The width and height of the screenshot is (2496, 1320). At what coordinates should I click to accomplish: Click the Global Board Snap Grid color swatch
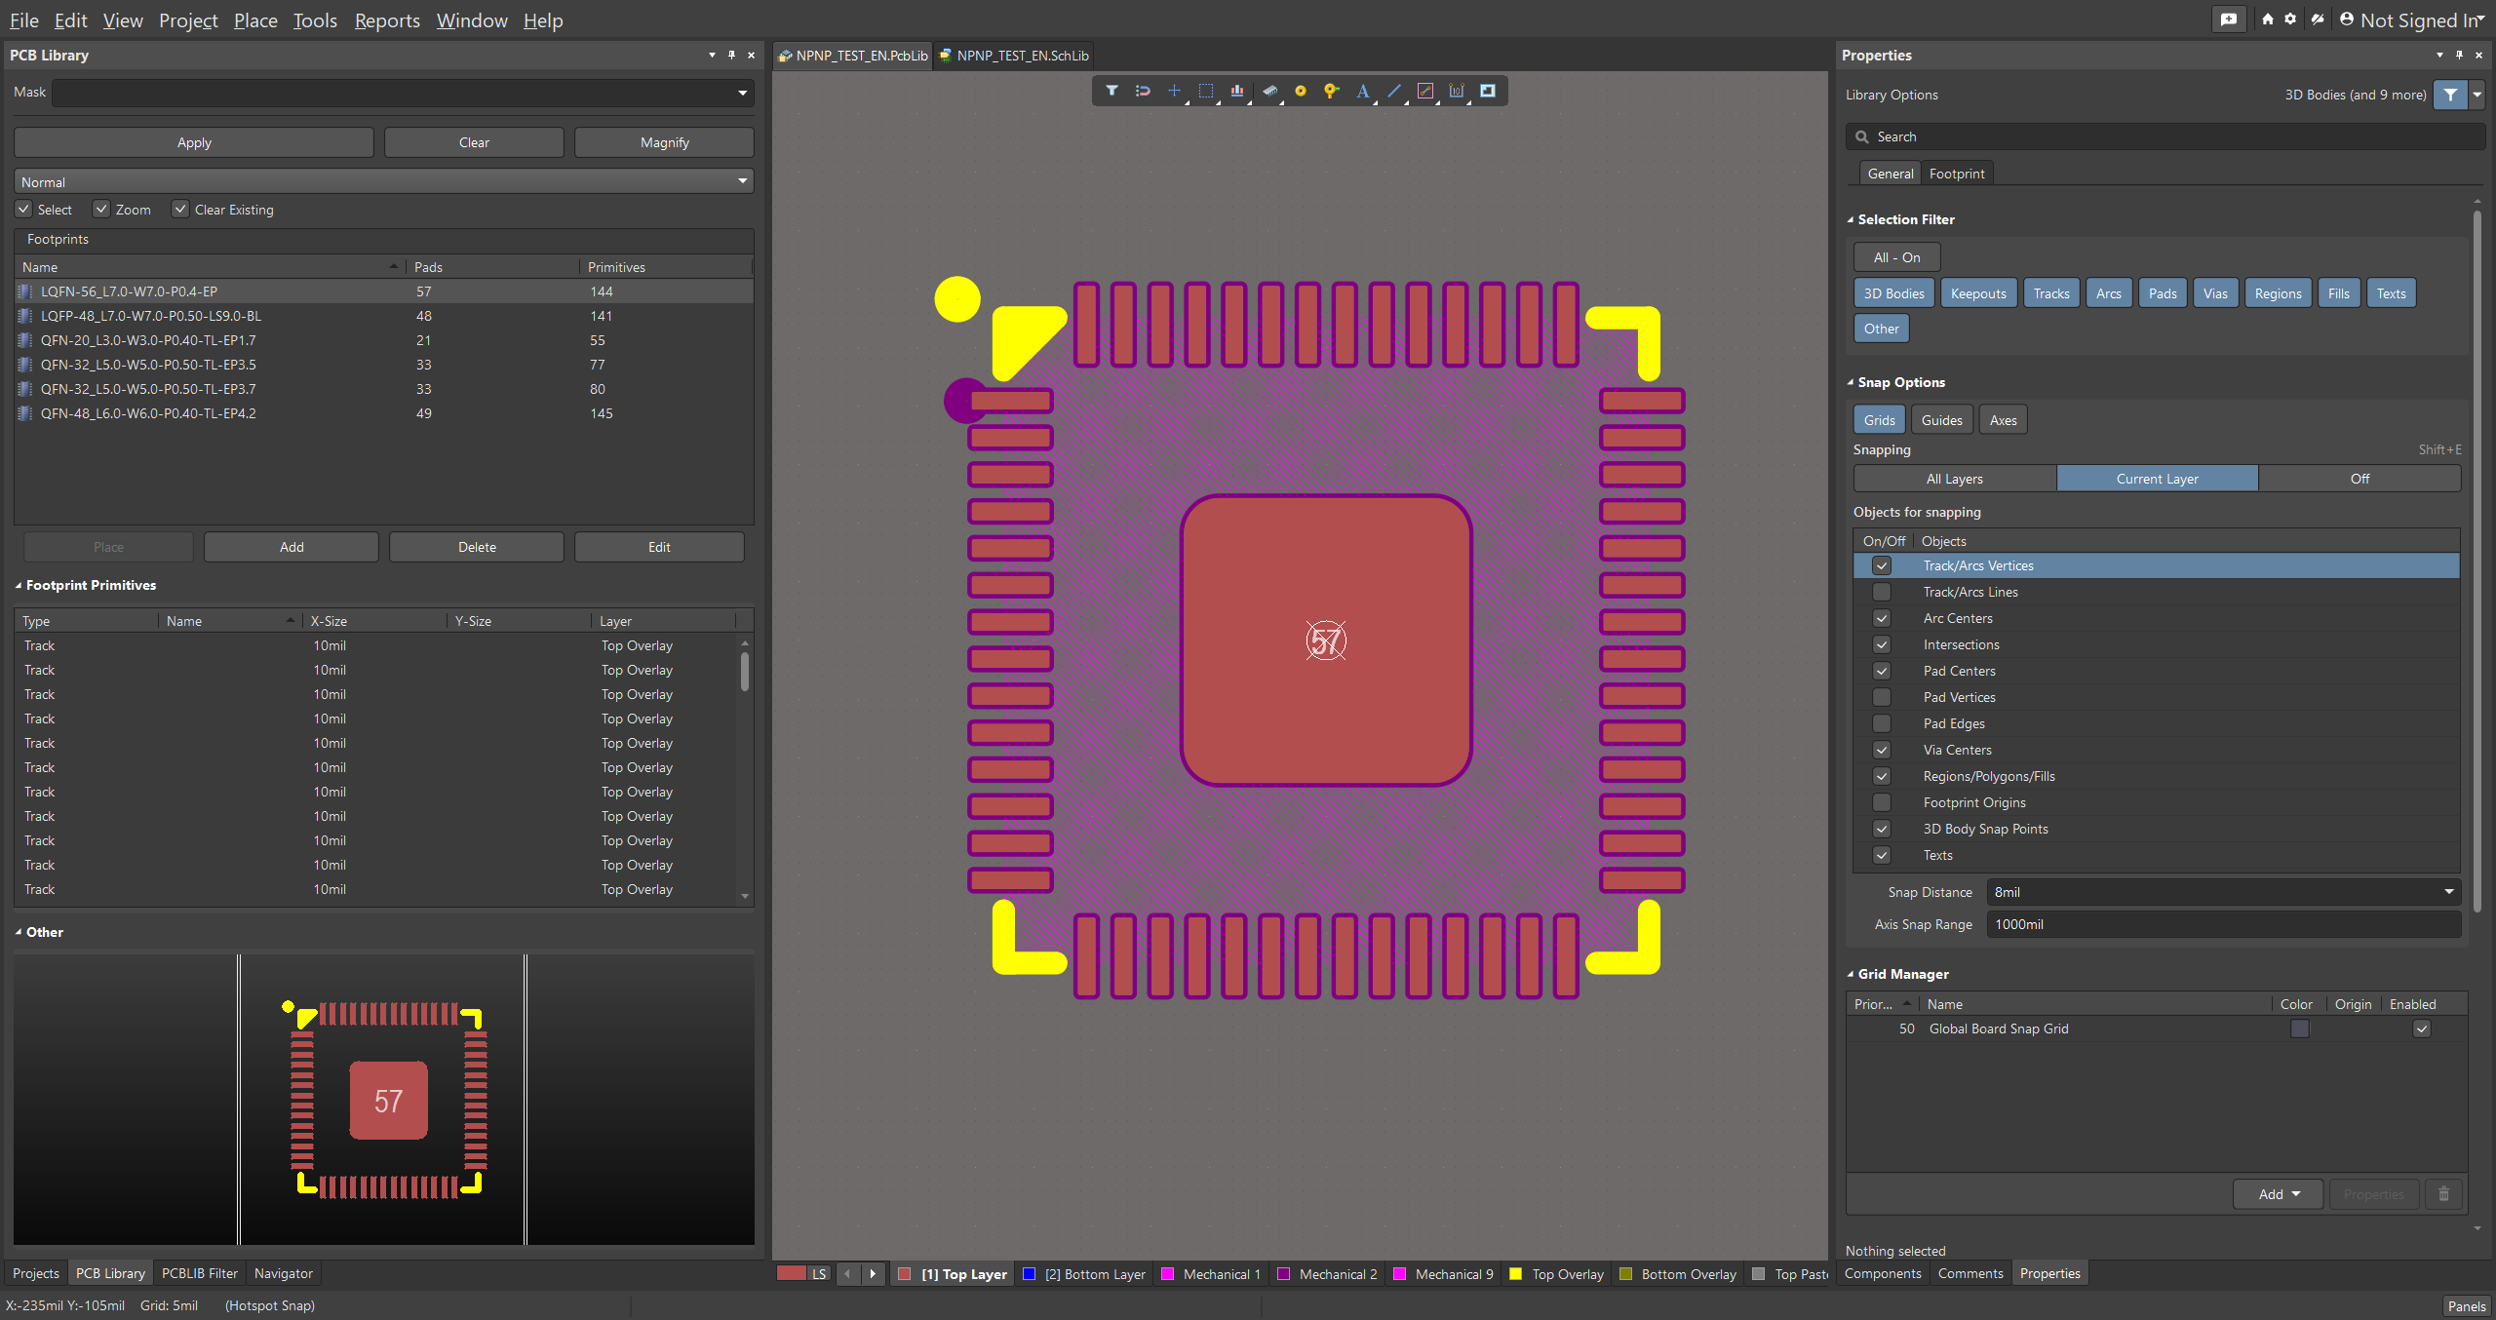click(2300, 1029)
